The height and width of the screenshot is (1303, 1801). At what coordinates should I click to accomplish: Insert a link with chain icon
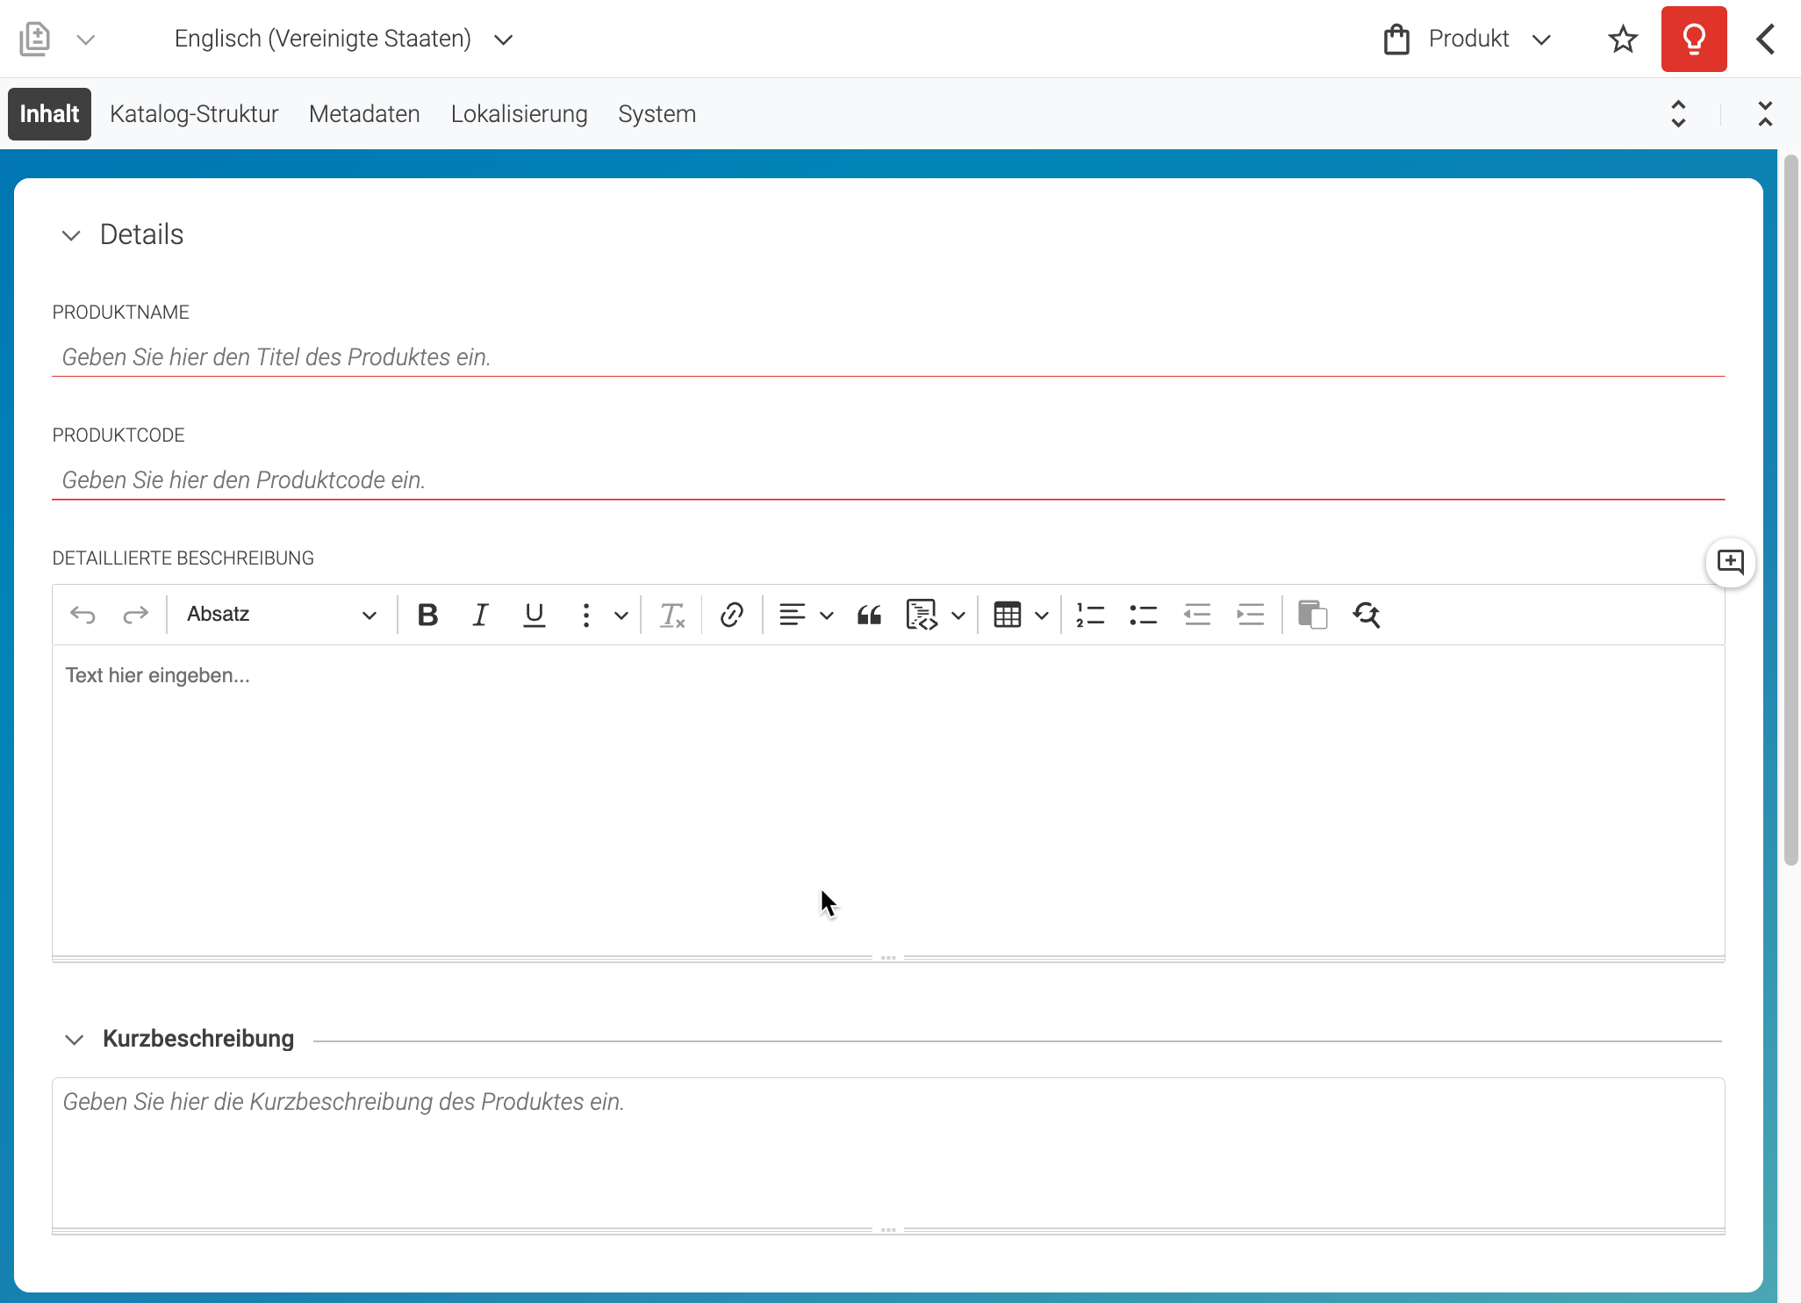click(x=732, y=615)
